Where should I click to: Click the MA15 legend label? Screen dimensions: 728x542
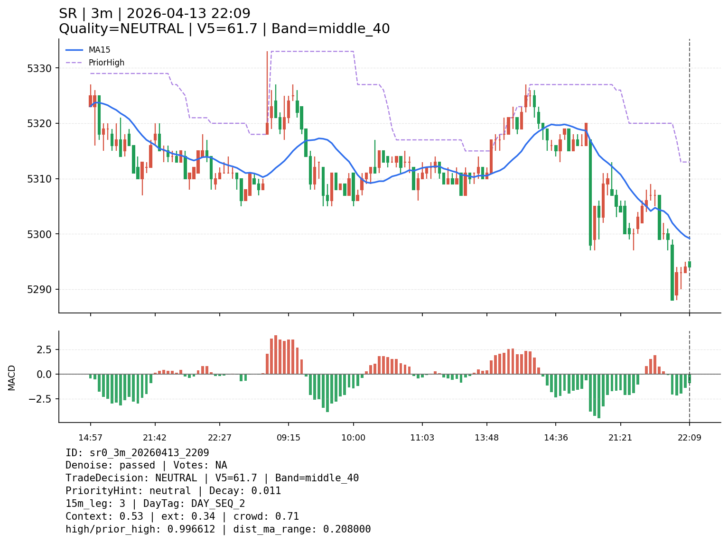(99, 50)
